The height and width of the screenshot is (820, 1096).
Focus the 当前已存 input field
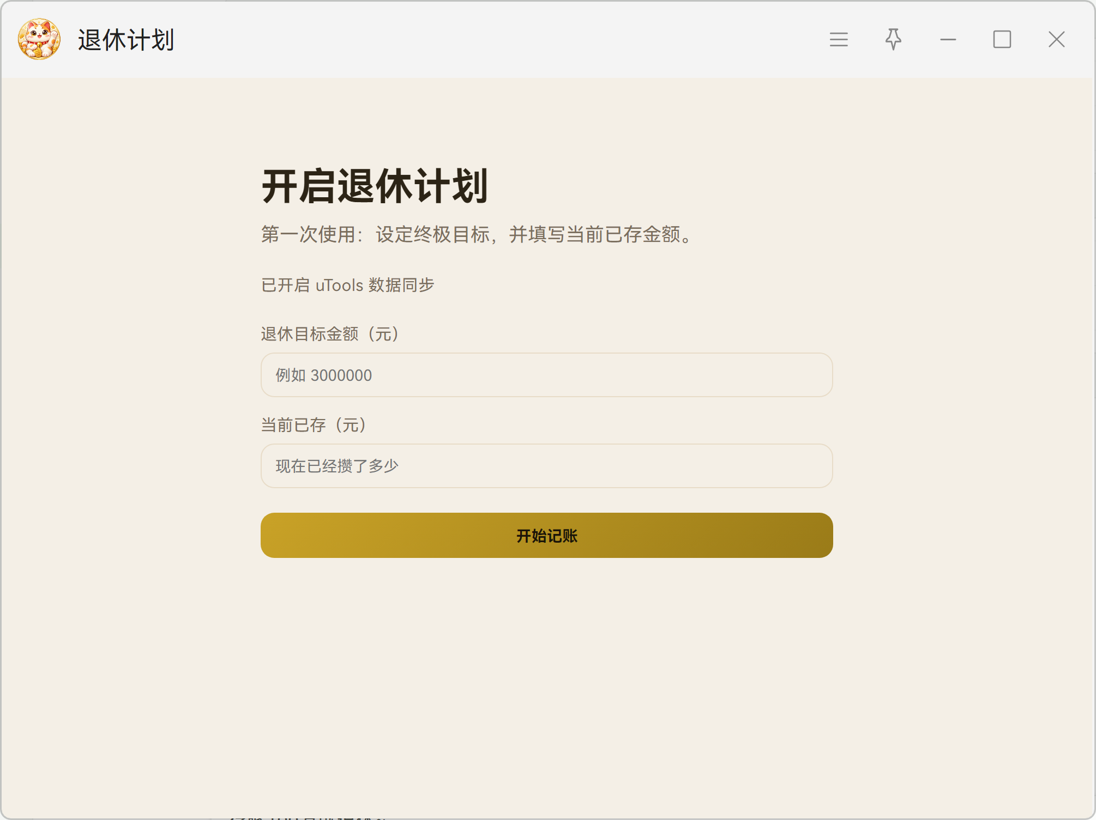click(546, 466)
